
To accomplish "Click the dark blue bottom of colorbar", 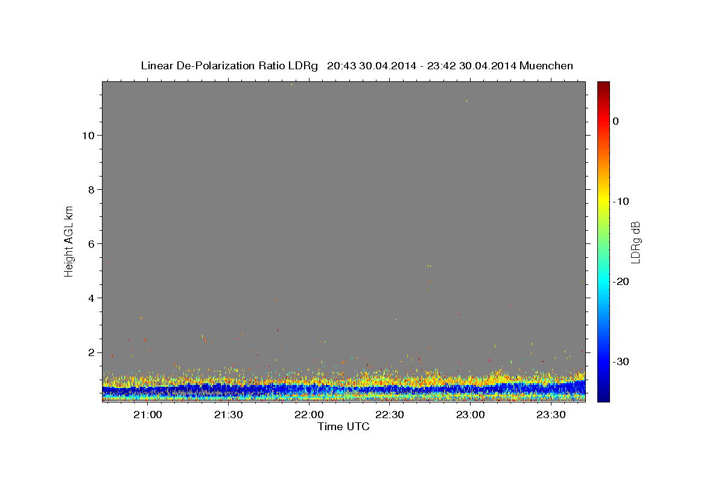I will tap(603, 396).
